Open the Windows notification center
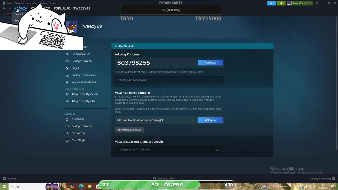Screen dimensions: 338x190 pyautogui.click(x=333, y=187)
